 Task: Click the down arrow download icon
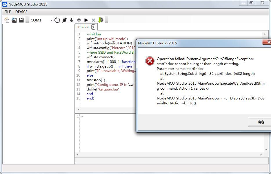[x=72, y=20]
